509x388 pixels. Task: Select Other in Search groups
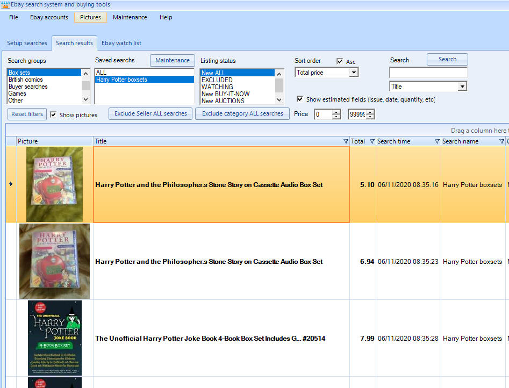[44, 100]
